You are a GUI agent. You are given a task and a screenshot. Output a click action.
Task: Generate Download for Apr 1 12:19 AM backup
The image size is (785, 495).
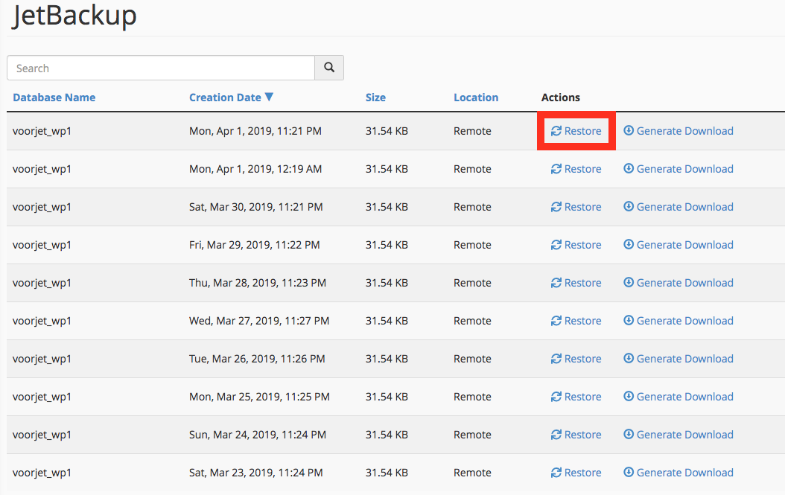678,169
